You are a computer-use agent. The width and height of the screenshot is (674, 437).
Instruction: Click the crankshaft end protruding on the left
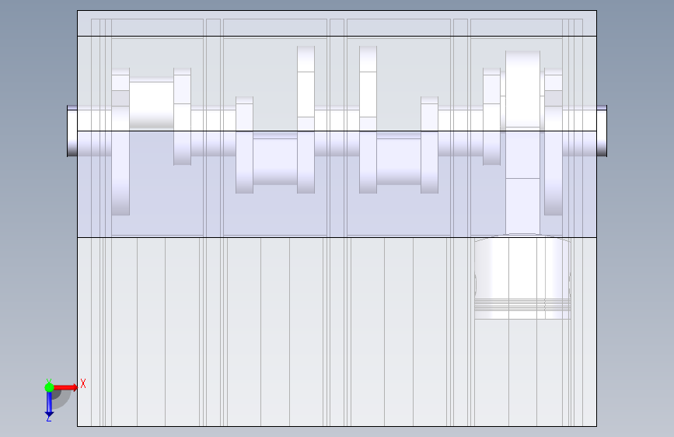coord(72,131)
